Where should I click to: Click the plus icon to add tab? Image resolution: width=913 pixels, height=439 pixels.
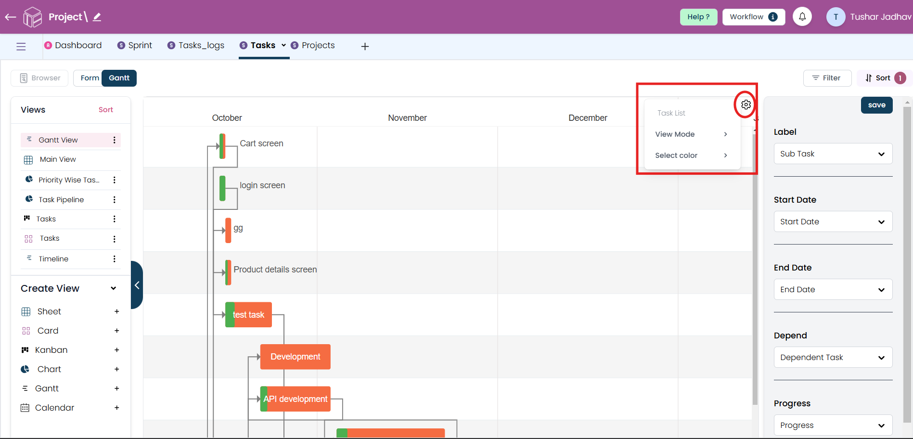365,46
